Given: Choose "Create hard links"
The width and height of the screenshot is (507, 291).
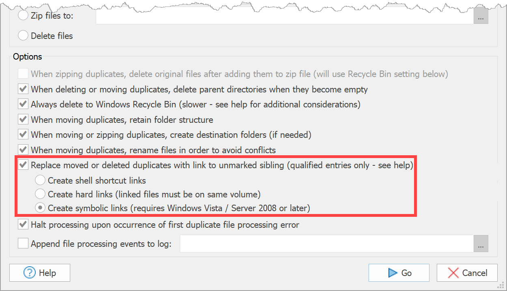Looking at the screenshot, I should click(x=40, y=193).
